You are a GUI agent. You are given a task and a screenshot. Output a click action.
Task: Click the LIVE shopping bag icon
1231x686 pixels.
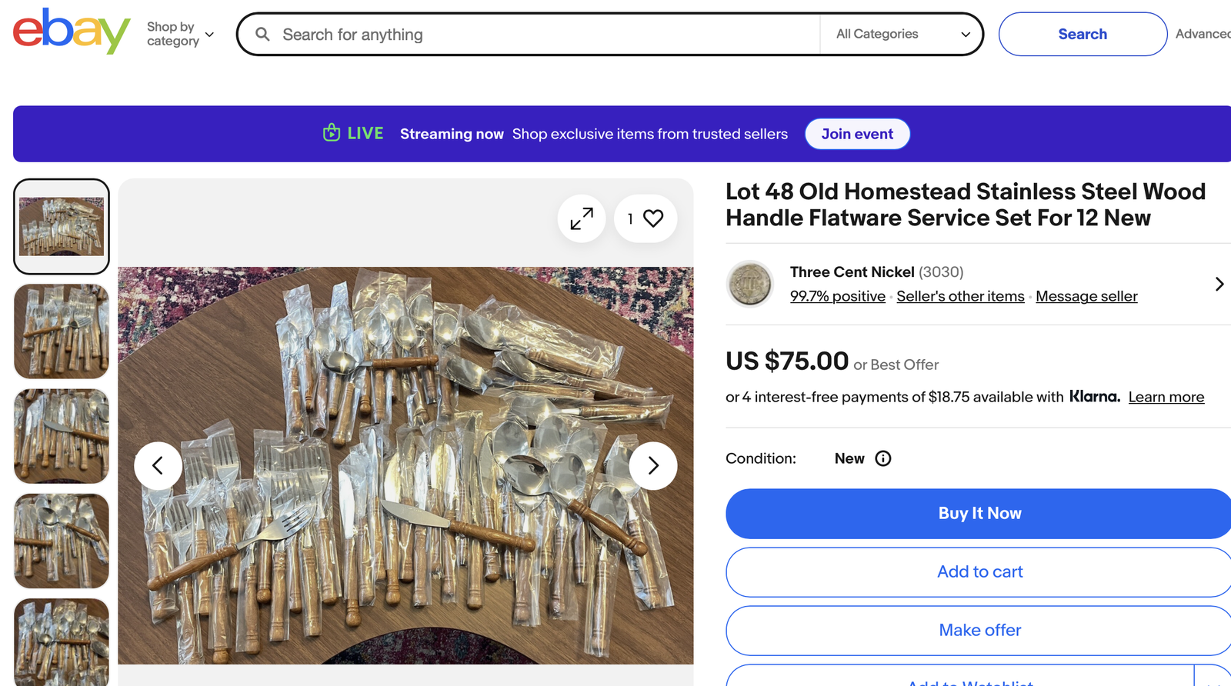332,133
